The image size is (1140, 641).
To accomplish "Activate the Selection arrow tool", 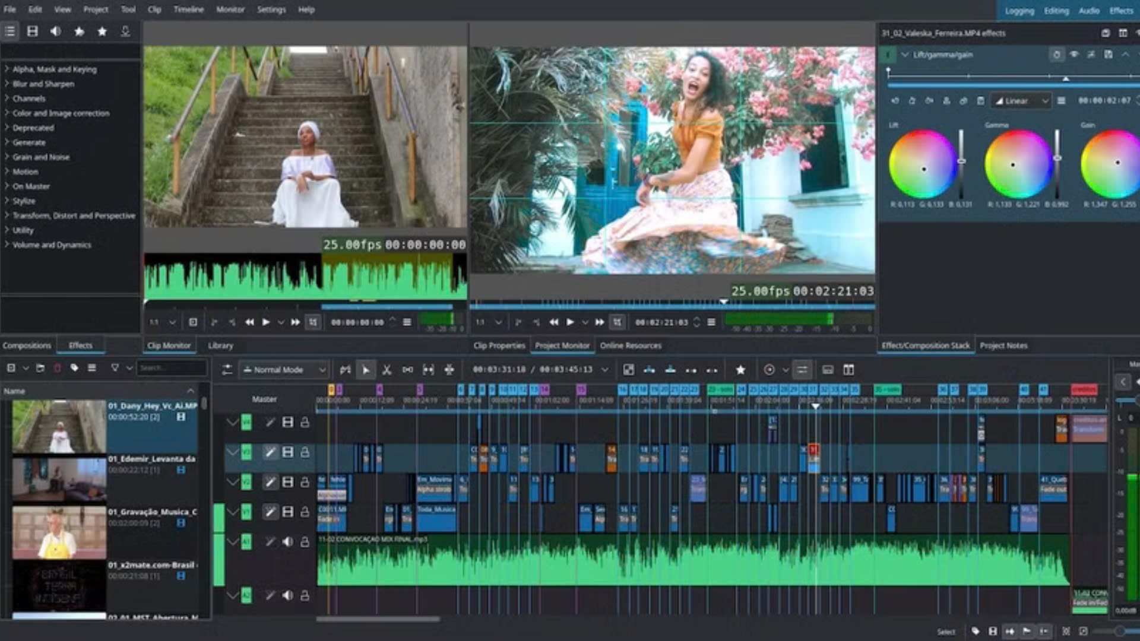I will 366,370.
